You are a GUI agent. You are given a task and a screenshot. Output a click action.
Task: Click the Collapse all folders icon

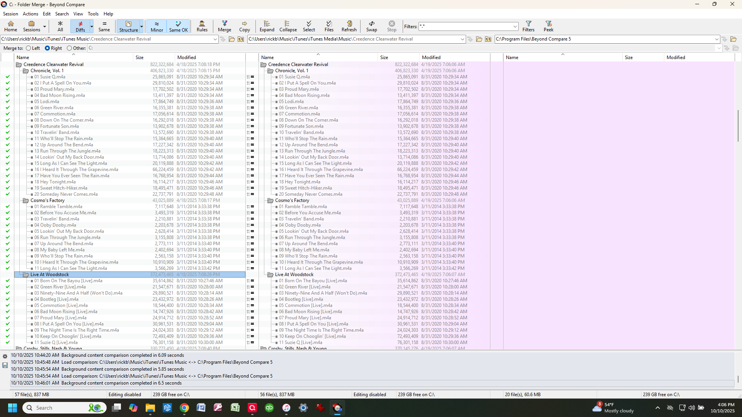(x=288, y=26)
